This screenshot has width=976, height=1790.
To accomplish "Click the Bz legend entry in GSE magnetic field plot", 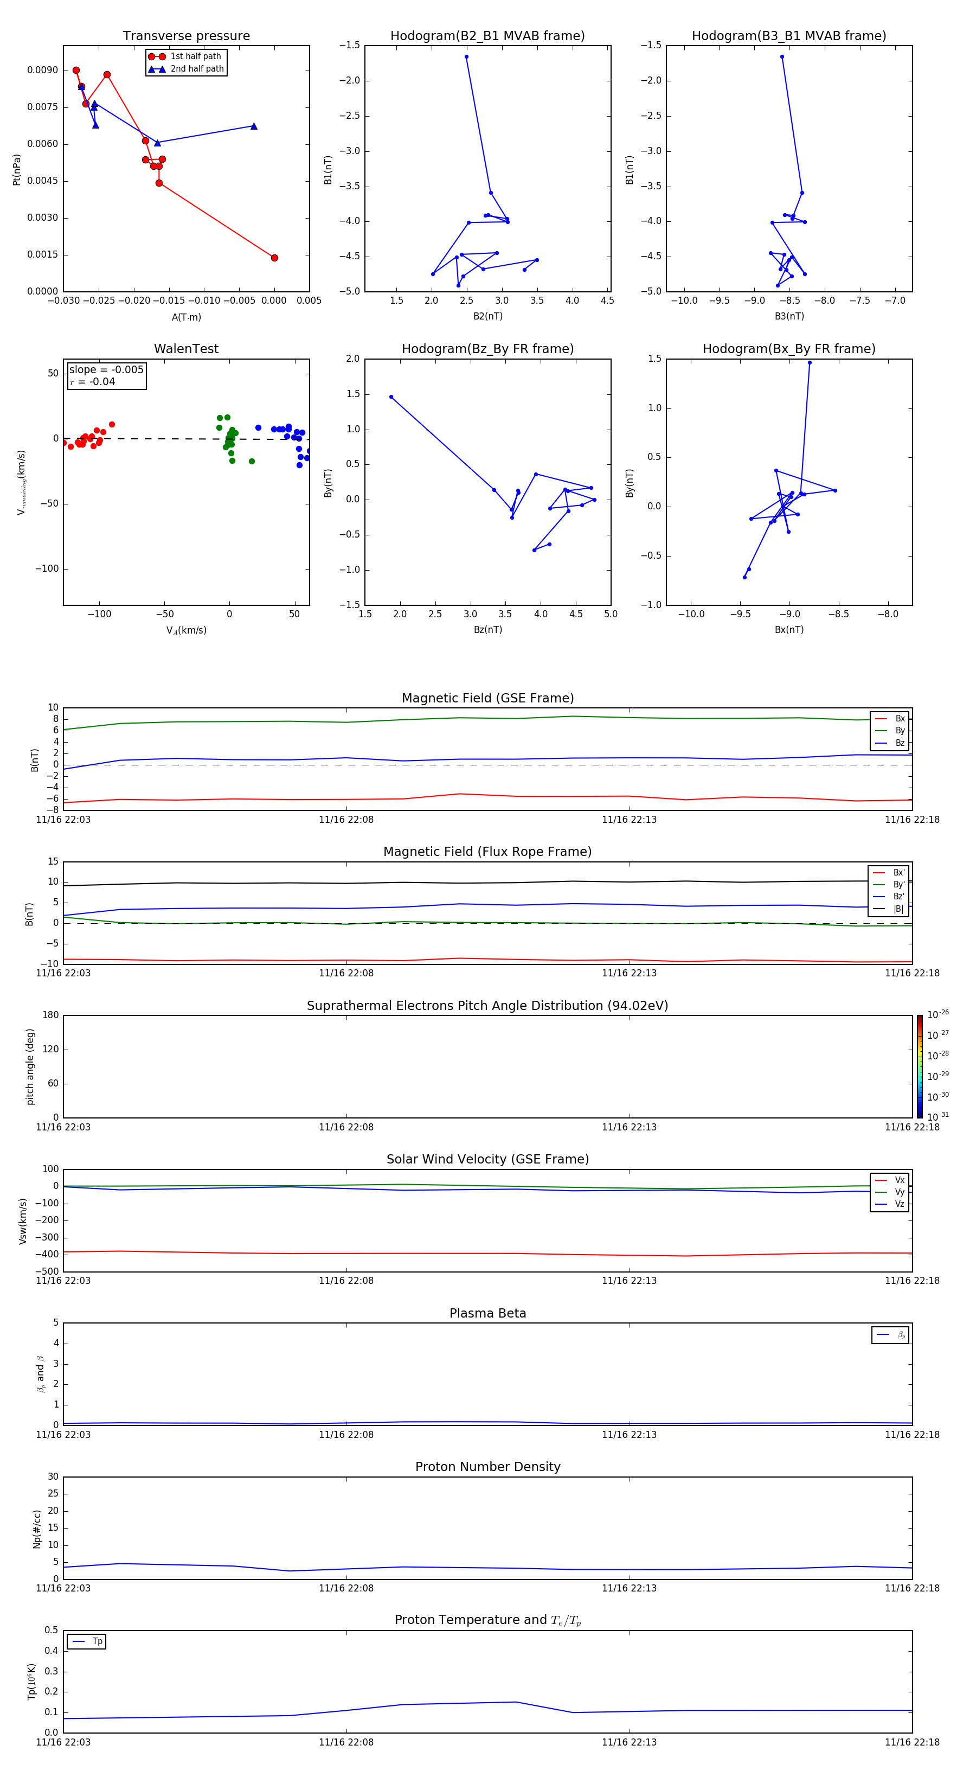I will coord(890,743).
